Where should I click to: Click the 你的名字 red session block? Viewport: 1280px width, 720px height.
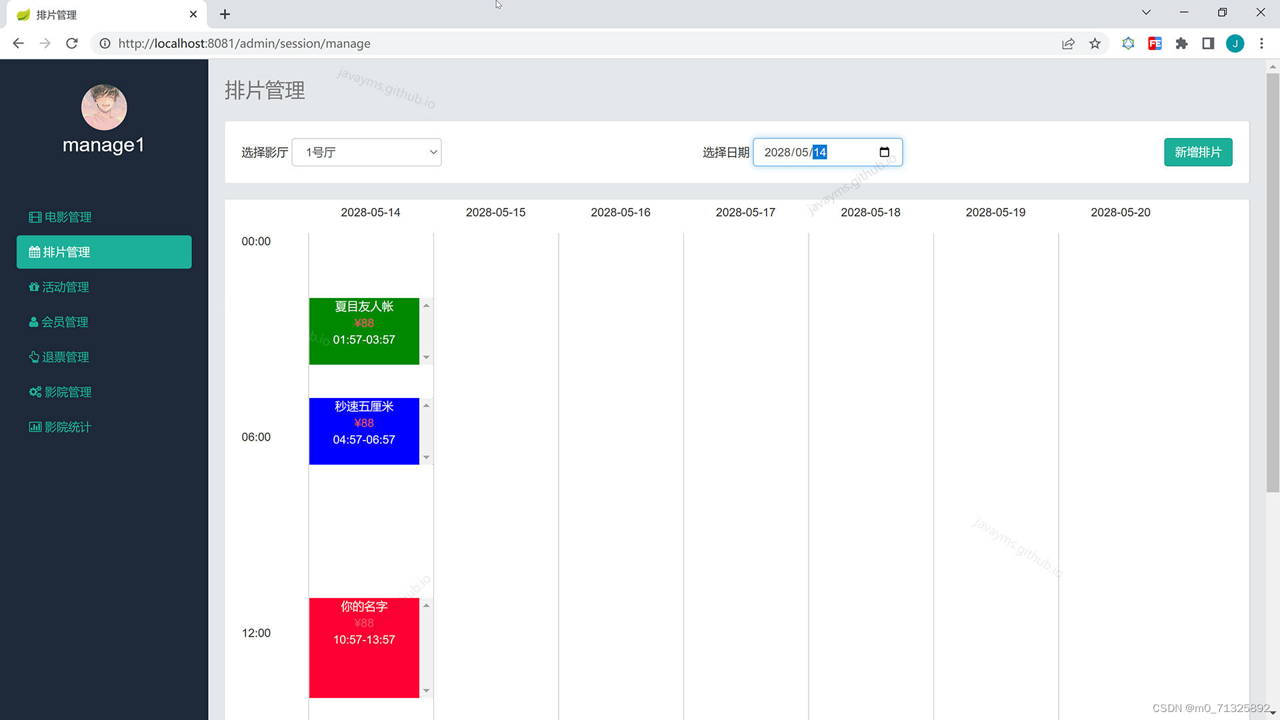[363, 647]
